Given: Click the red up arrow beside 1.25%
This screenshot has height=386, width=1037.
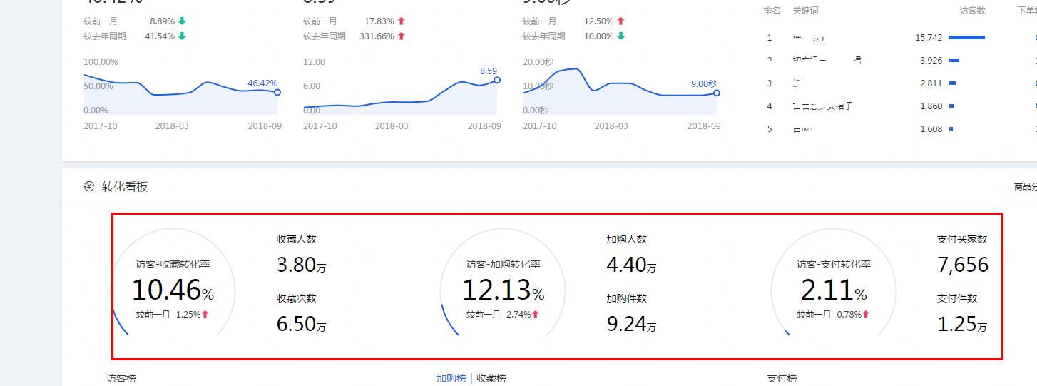Looking at the screenshot, I should pos(205,314).
